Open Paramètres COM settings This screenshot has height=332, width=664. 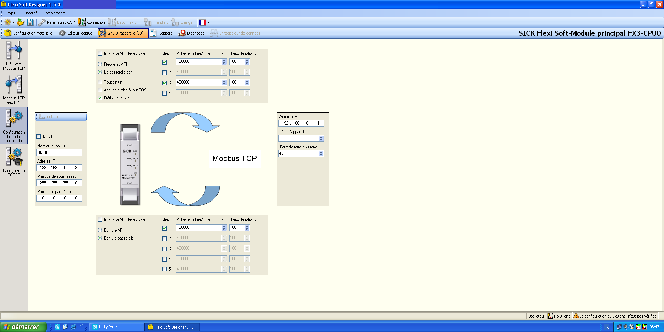click(x=57, y=22)
